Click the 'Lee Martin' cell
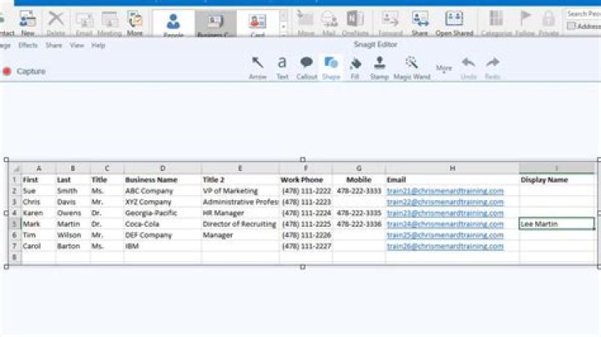 click(557, 224)
